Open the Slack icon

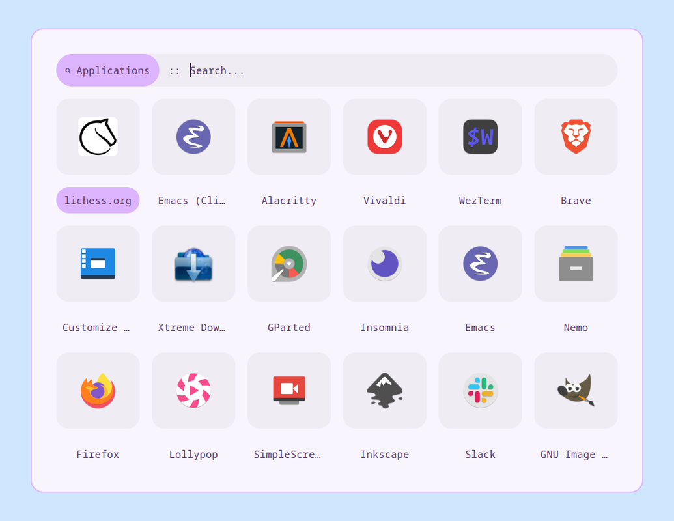coord(480,390)
